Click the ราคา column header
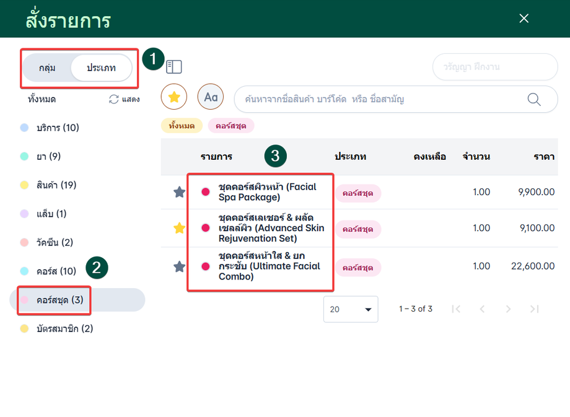This screenshot has width=570, height=417. pos(544,157)
